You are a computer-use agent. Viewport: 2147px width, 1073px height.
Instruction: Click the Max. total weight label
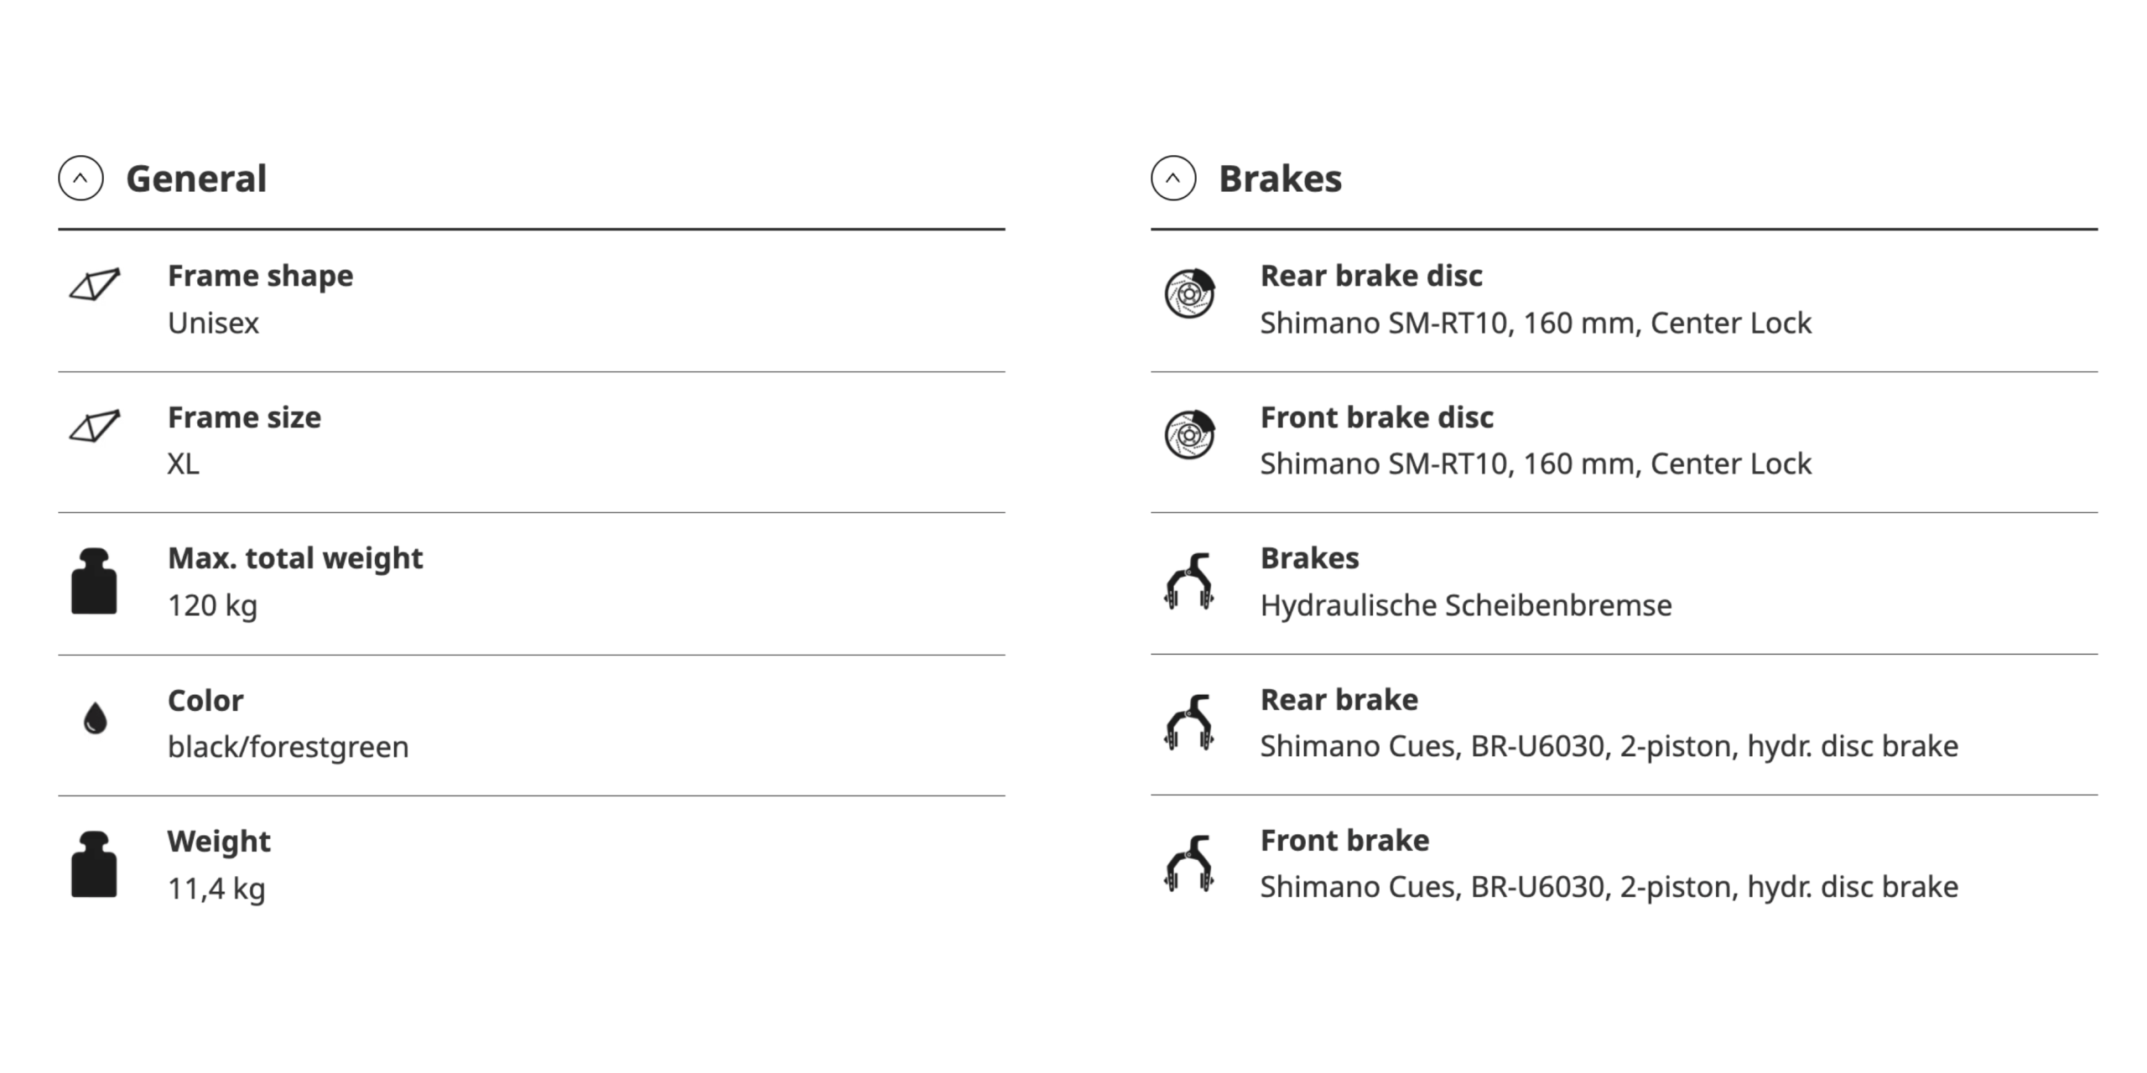click(x=295, y=558)
